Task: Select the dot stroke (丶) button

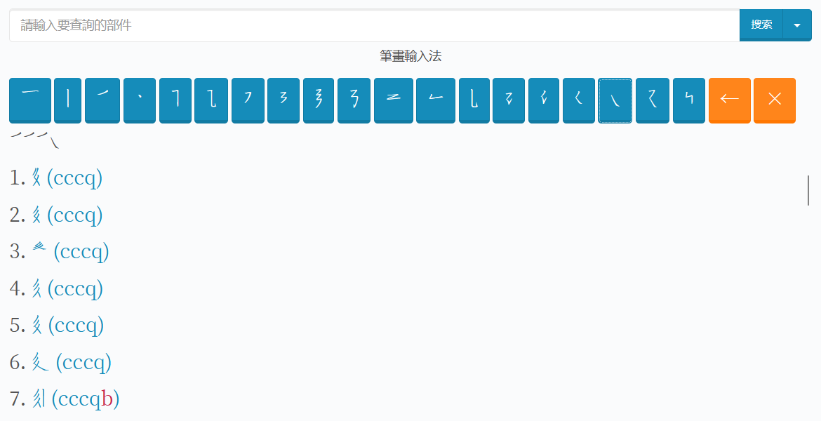Action: coord(139,100)
